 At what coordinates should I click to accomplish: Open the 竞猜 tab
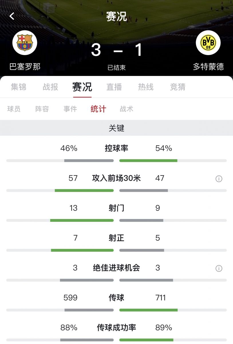pyautogui.click(x=178, y=87)
